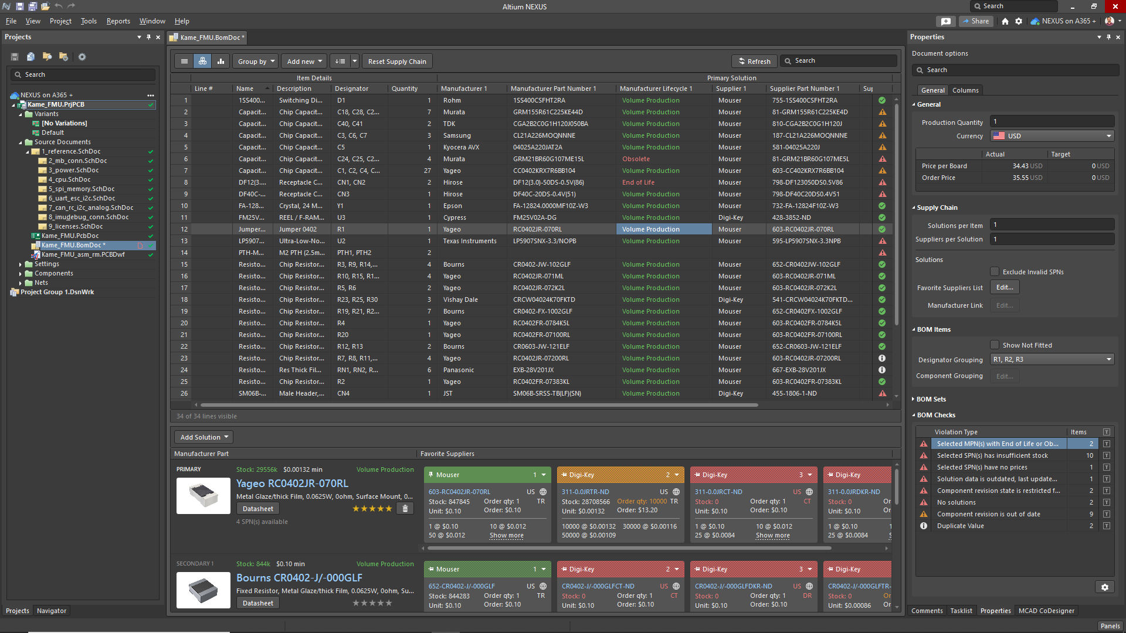Edit Favorite Suppliers List
The height and width of the screenshot is (633, 1126).
1005,287
